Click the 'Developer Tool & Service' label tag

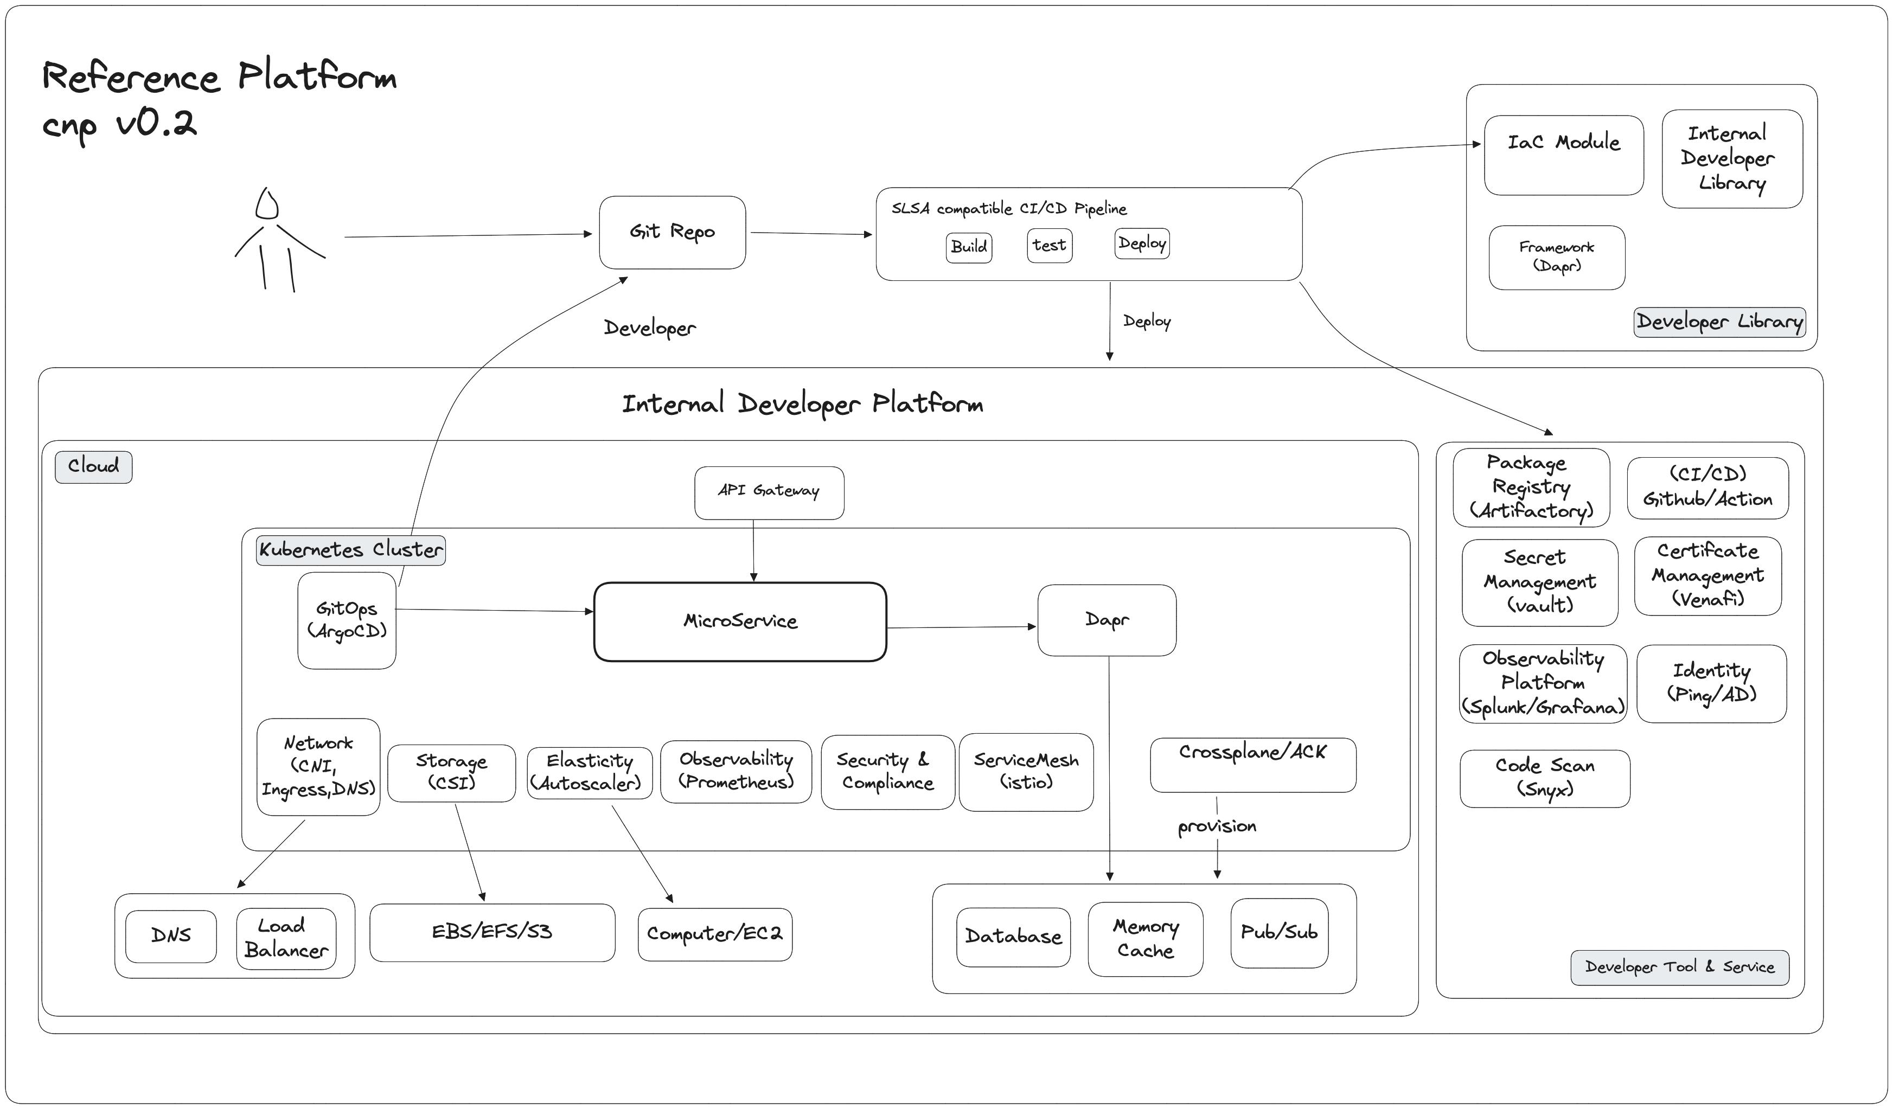point(1680,968)
